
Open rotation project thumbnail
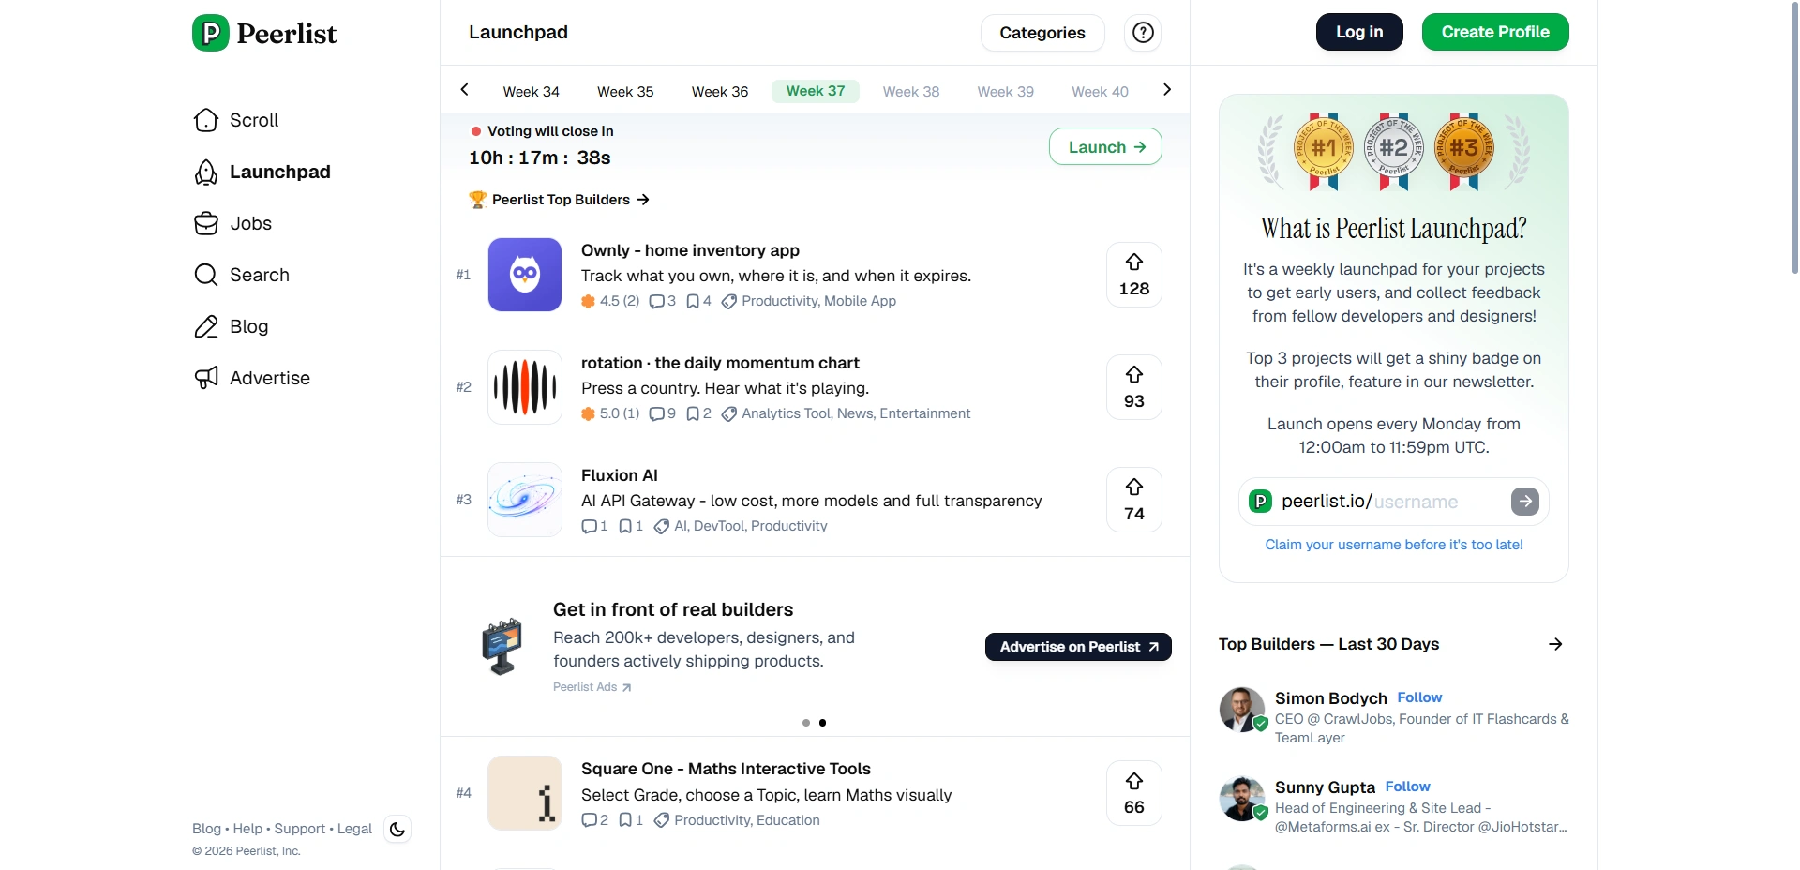[525, 387]
